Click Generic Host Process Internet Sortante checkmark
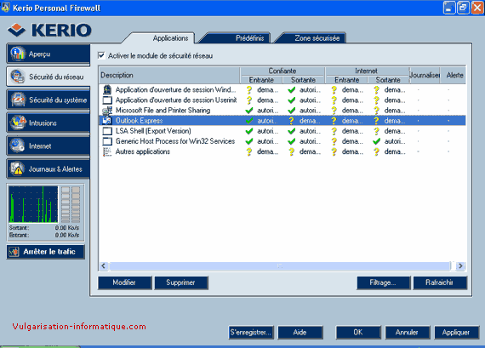 tap(376, 141)
